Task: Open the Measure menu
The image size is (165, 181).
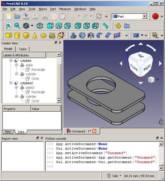Action: (65, 9)
